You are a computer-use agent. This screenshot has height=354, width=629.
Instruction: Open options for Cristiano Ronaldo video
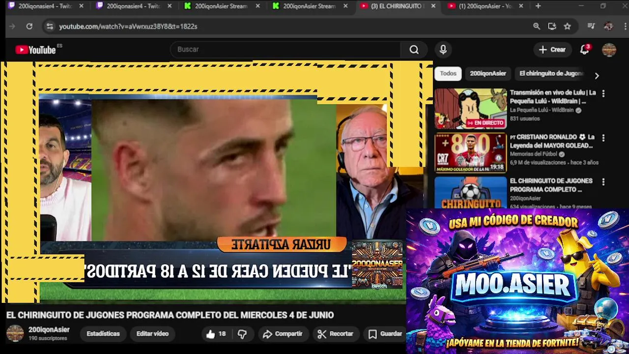[603, 138]
